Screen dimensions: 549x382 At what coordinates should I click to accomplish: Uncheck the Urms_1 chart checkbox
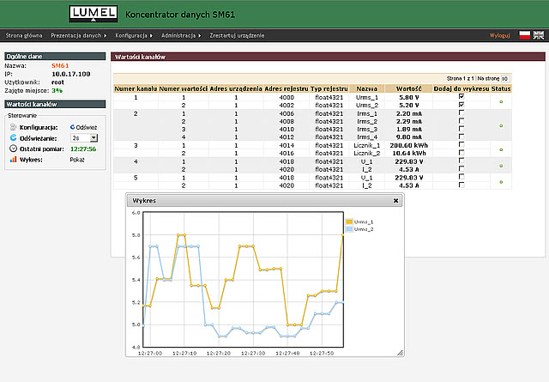pyautogui.click(x=462, y=96)
